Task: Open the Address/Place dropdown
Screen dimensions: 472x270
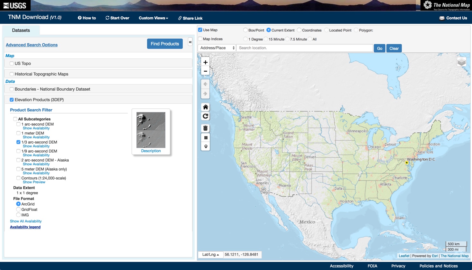Action: [x=217, y=48]
